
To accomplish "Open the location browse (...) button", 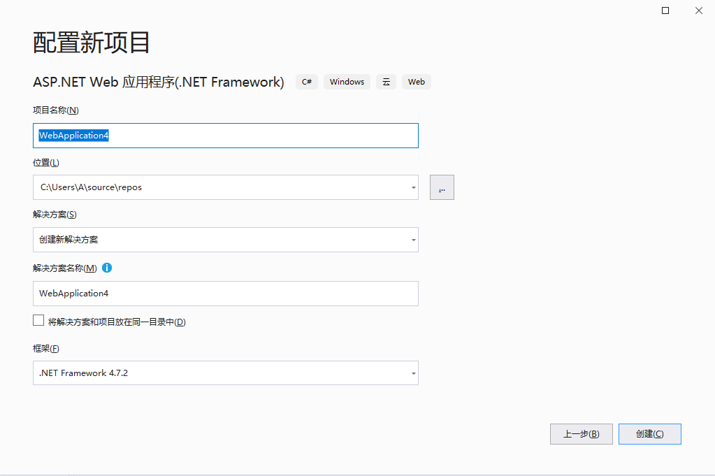I will point(441,187).
